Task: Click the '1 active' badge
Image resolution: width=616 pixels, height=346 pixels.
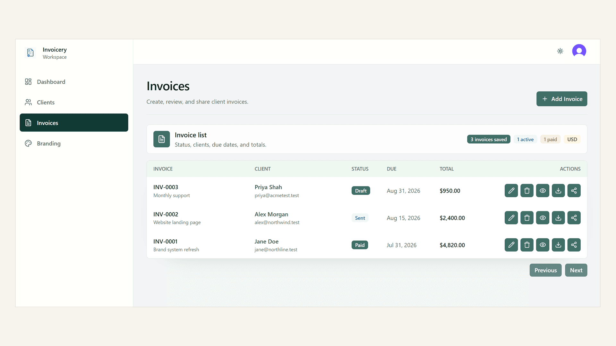Action: 525,139
